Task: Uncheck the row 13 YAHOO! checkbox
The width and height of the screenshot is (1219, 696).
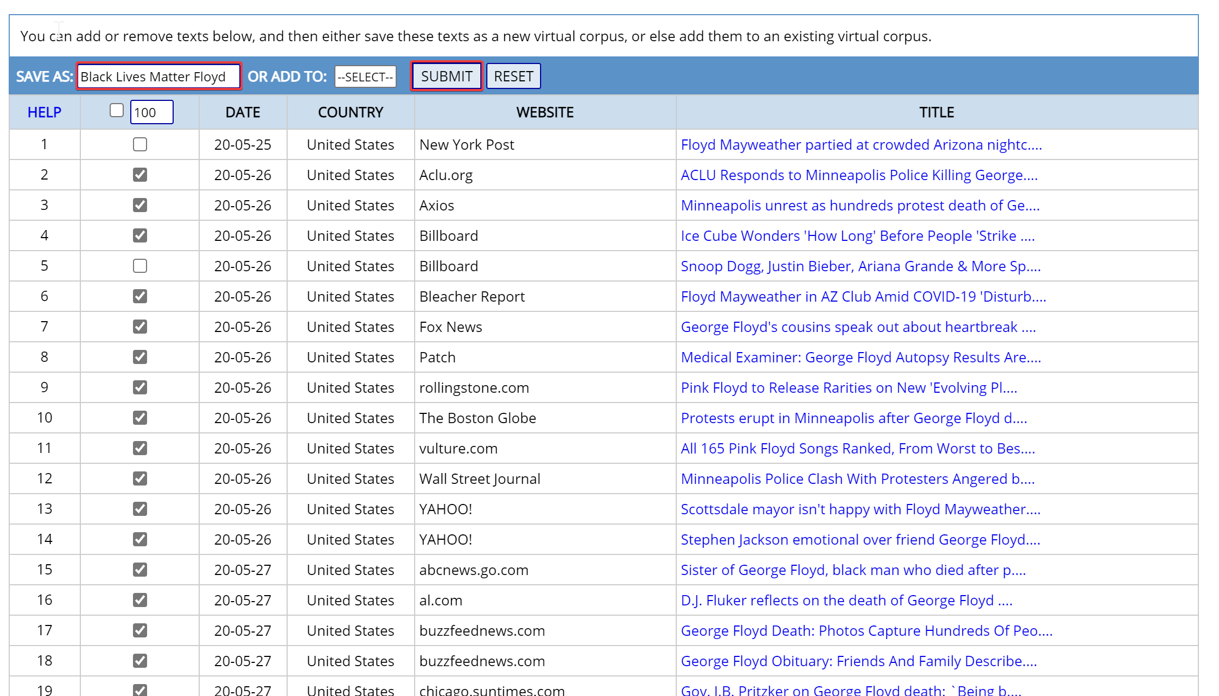Action: [140, 509]
